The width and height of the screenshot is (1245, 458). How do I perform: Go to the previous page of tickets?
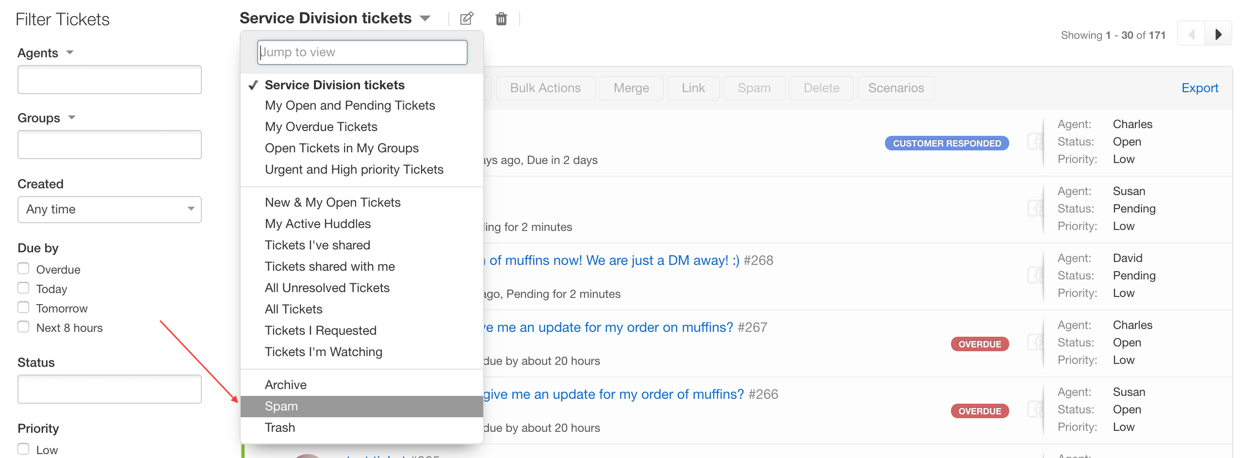pos(1192,34)
